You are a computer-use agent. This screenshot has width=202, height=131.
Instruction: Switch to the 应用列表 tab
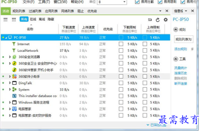coord(51,11)
